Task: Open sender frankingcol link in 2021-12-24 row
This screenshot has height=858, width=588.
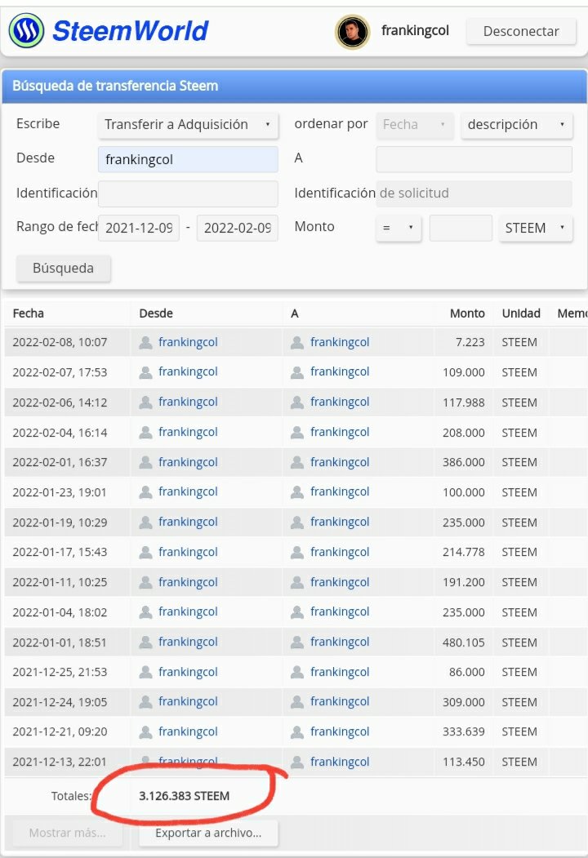Action: click(188, 701)
